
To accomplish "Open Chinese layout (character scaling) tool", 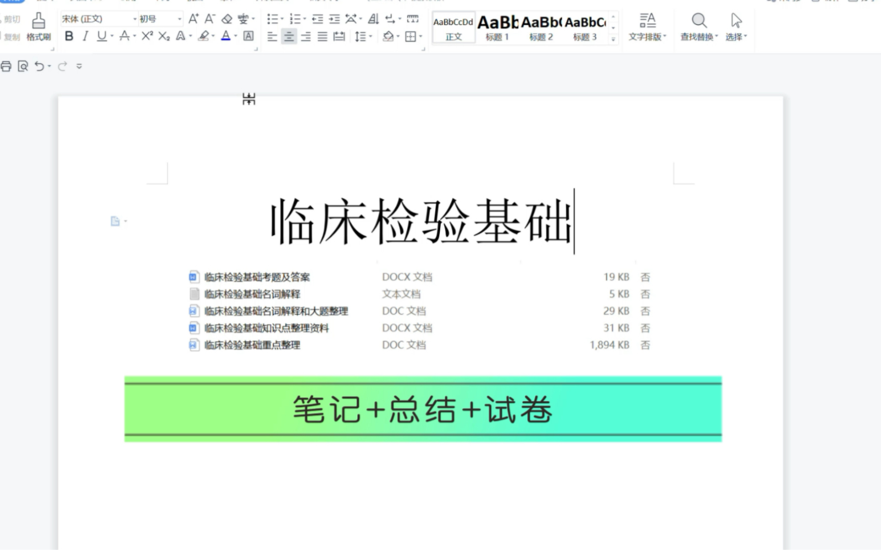I will pos(351,19).
